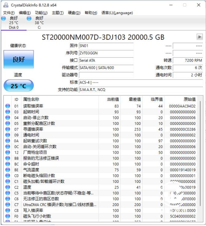Image resolution: width=206 pixels, height=226 pixels.
Task: Click the next disk arrow button
Action: point(199,37)
